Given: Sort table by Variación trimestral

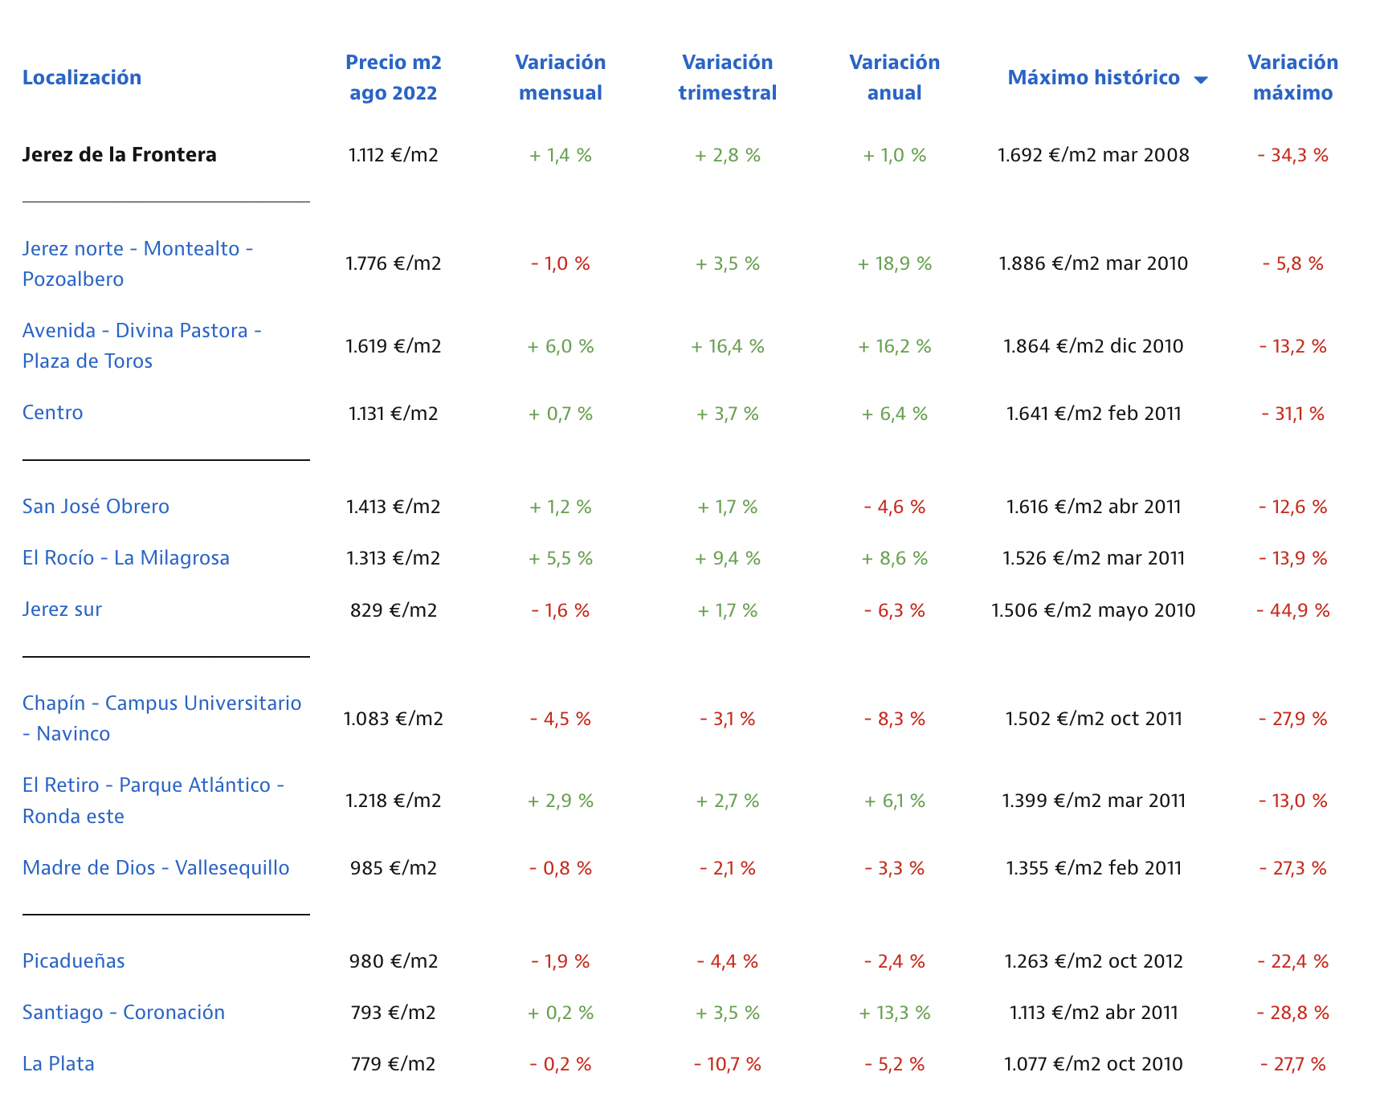Looking at the screenshot, I should tap(727, 77).
